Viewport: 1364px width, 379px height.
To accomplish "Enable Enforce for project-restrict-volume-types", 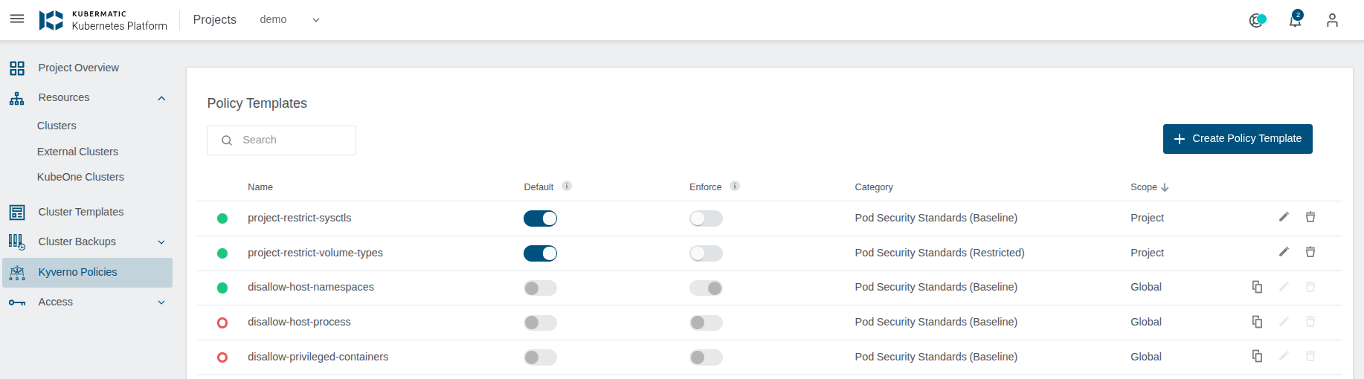I will pos(706,253).
